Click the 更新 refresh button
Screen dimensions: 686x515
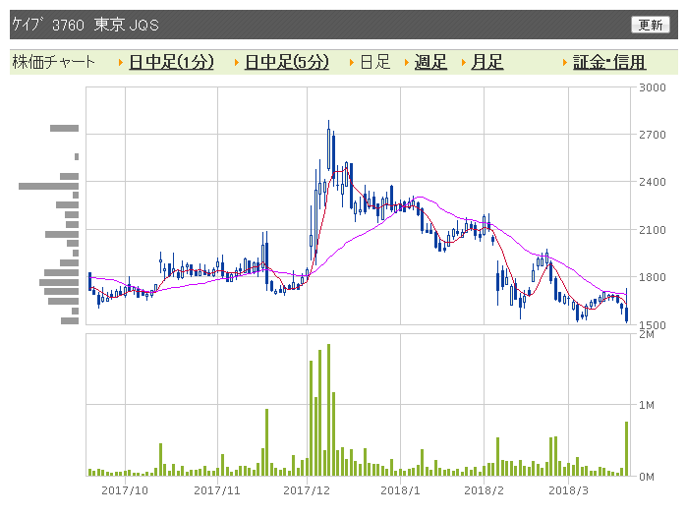tap(650, 25)
